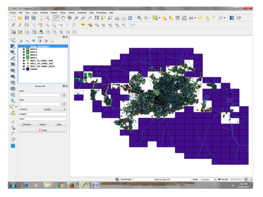Image resolution: width=263 pixels, height=197 pixels.
Task: Toggle editing with the yellow pencil icon
Action: pyautogui.click(x=20, y=25)
